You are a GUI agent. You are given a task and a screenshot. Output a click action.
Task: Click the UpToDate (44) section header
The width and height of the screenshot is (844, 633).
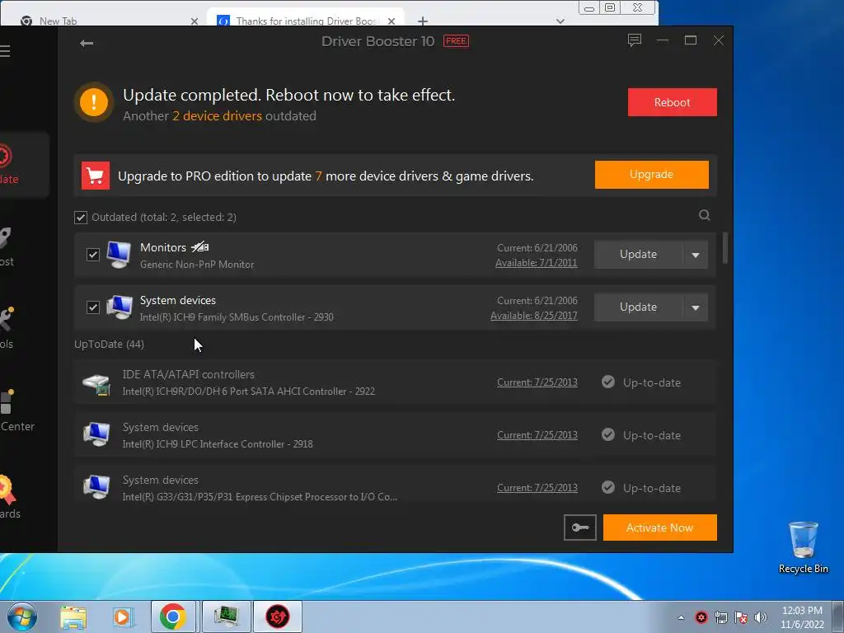pos(110,344)
